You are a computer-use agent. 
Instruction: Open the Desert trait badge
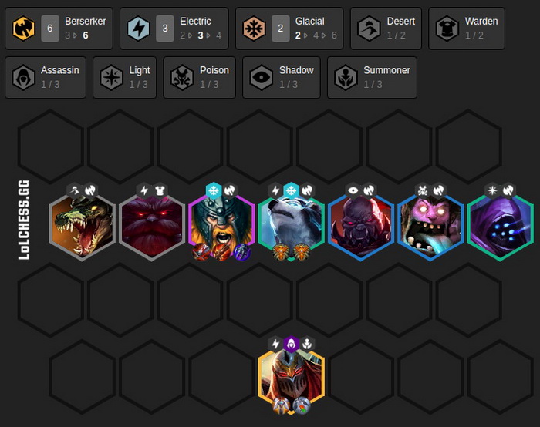[x=386, y=29]
